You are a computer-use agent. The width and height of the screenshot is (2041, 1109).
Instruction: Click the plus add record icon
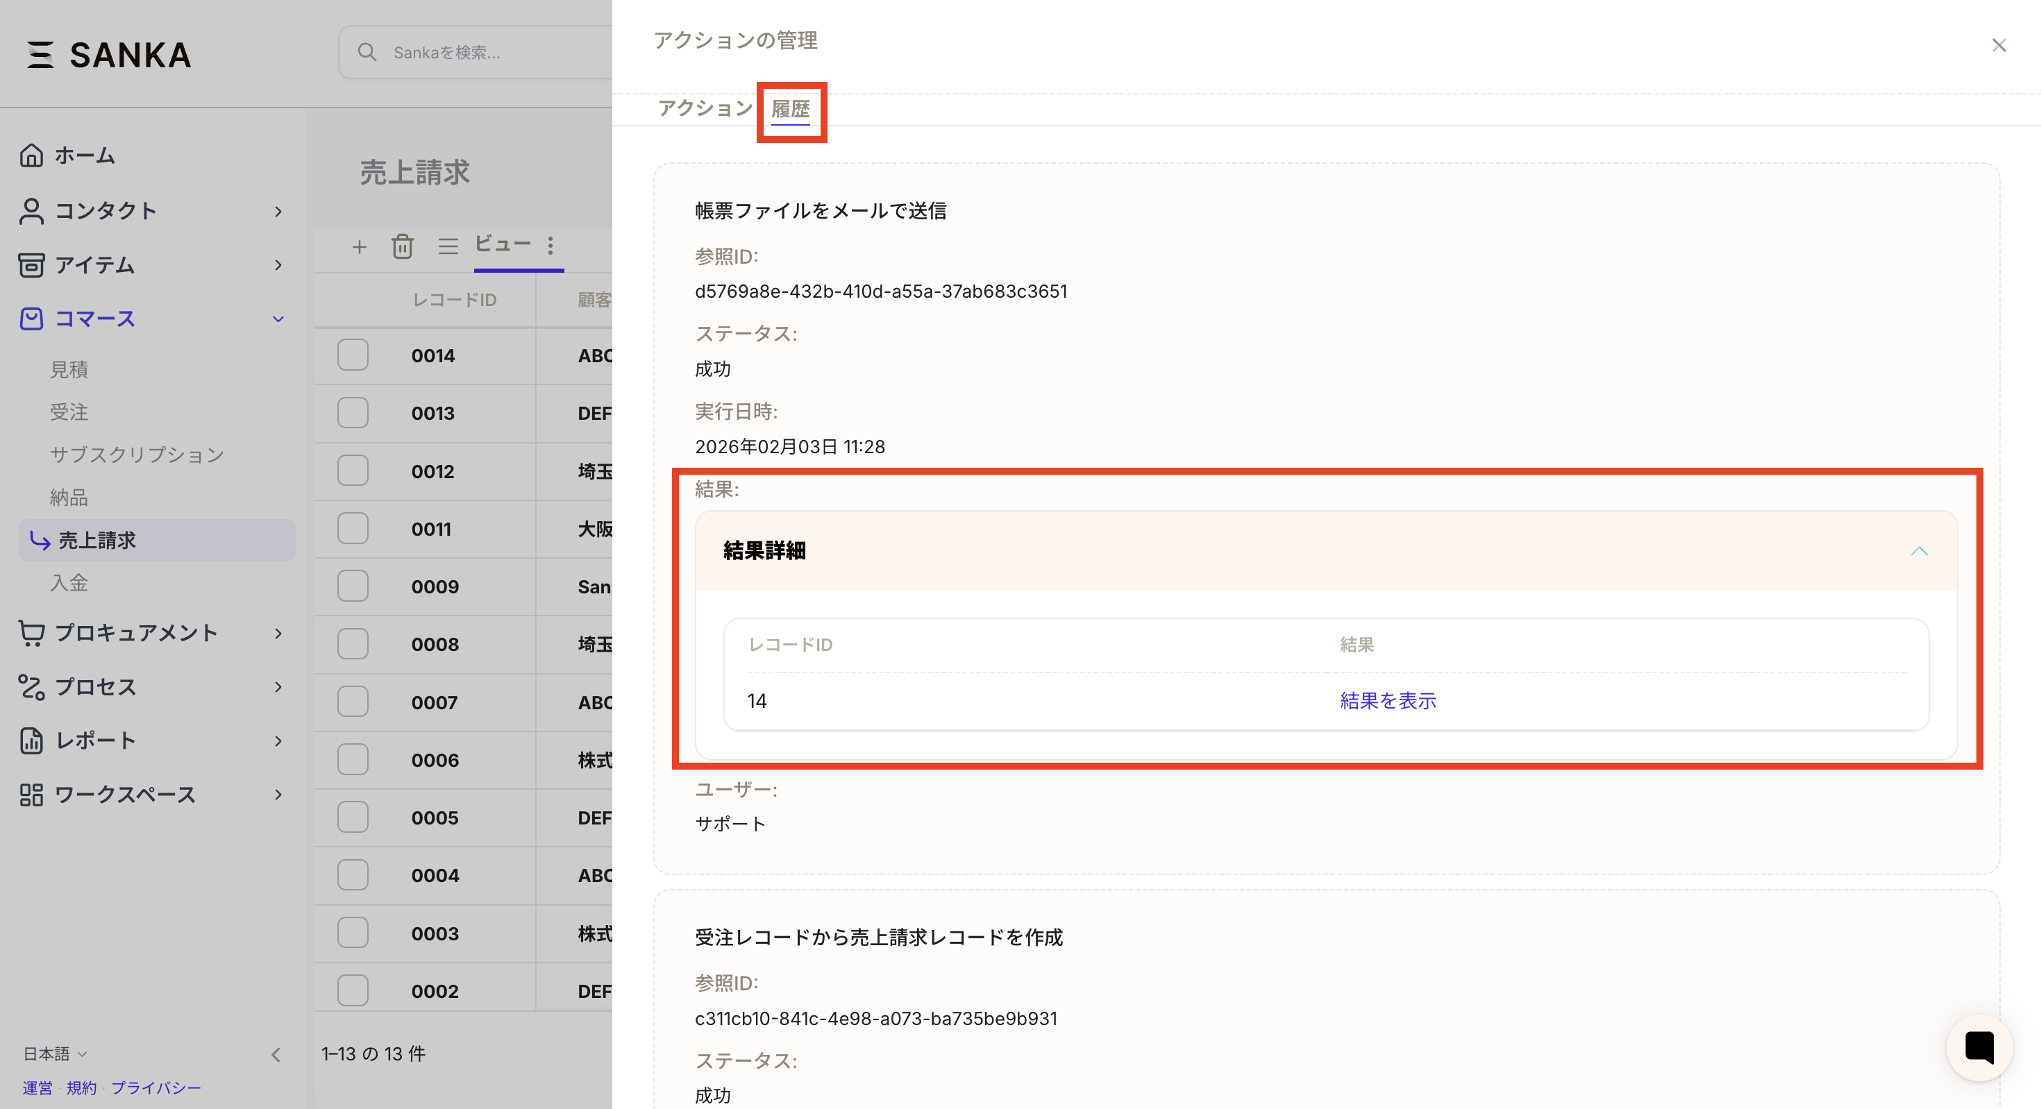pyautogui.click(x=359, y=246)
